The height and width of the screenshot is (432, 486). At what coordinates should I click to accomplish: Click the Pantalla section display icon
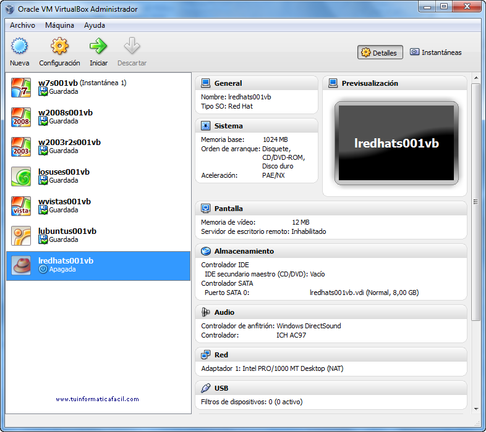click(x=205, y=208)
